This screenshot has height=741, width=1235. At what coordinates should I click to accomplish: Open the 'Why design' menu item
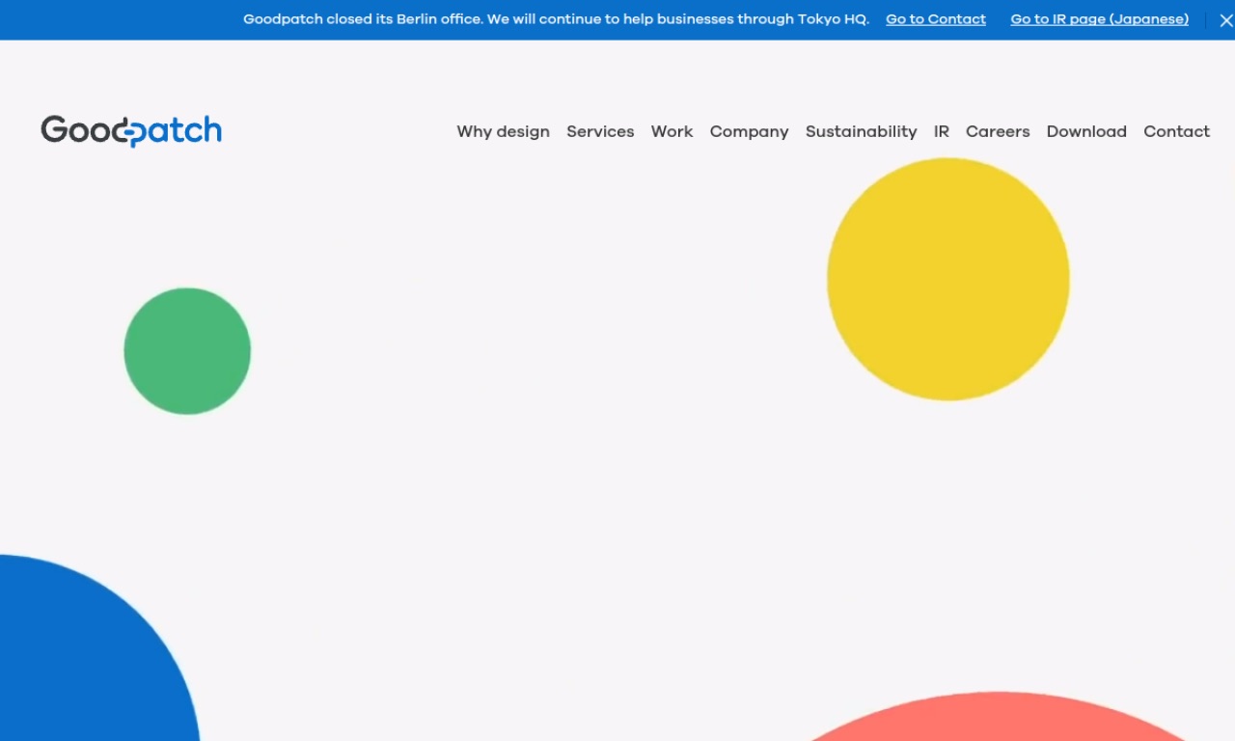click(504, 131)
